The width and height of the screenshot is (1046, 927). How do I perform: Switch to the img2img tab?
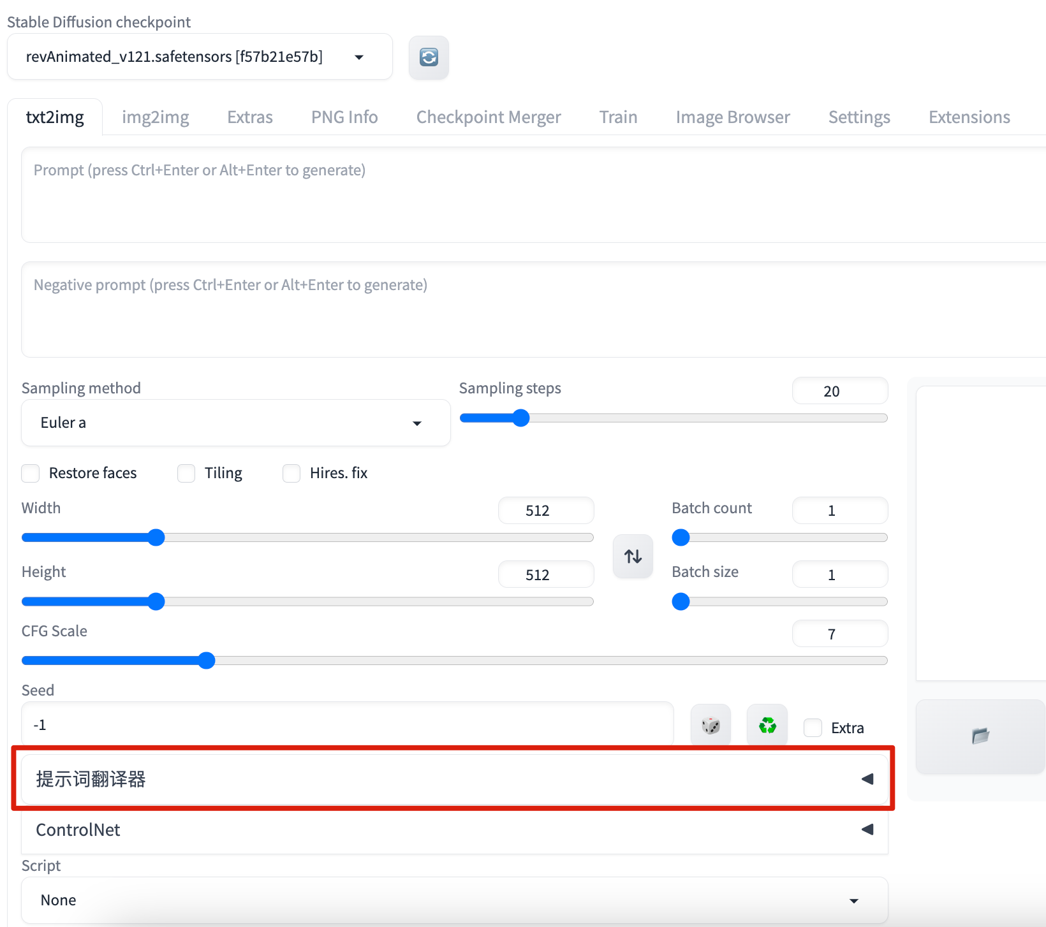pos(156,117)
